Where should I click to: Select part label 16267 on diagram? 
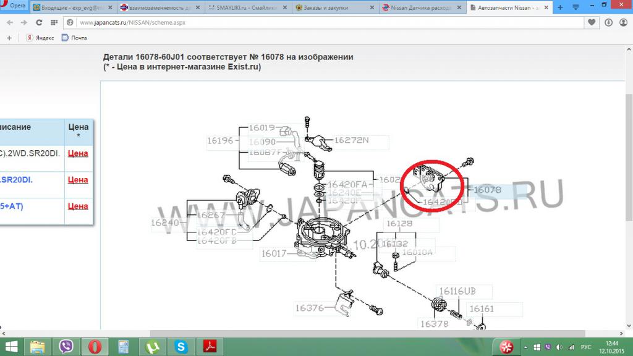[x=211, y=214]
